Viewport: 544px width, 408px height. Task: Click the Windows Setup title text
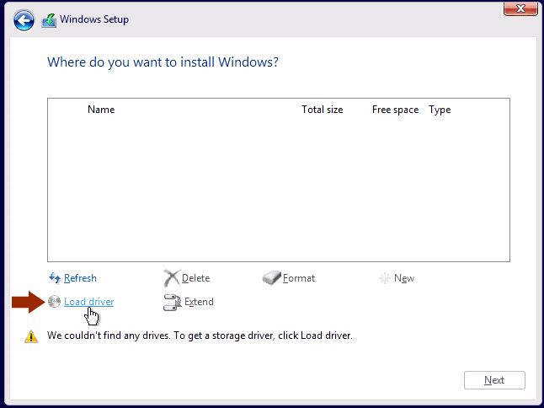94,19
